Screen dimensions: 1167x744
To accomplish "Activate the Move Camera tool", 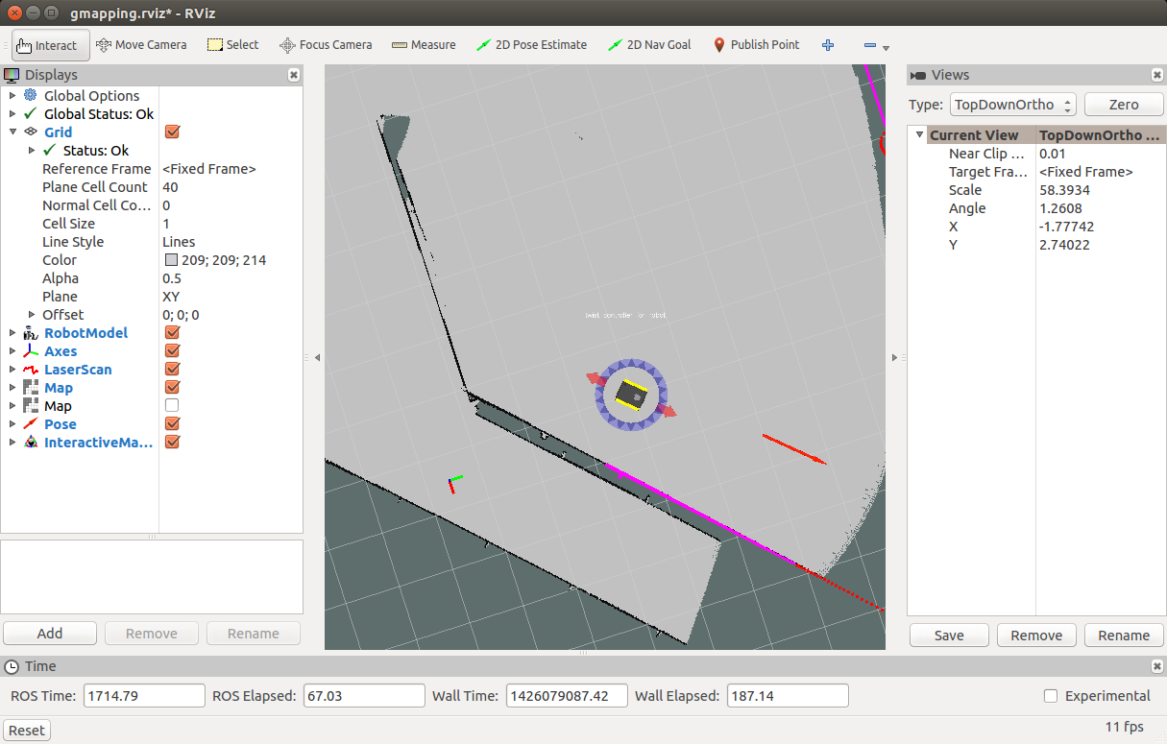I will click(x=141, y=45).
